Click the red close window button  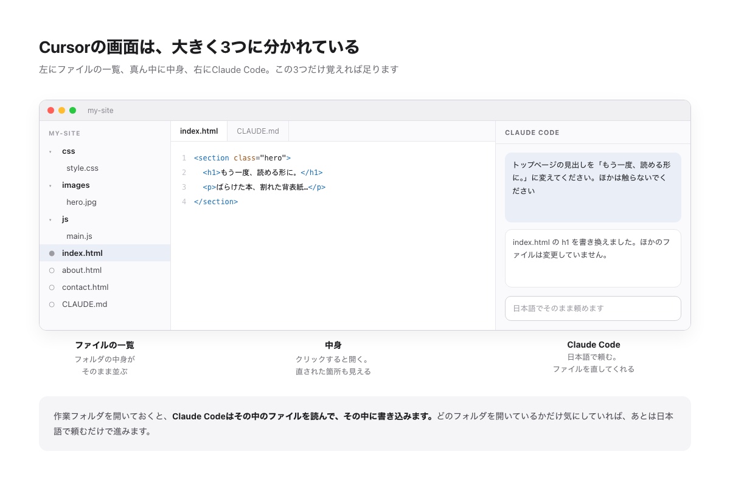tap(50, 111)
